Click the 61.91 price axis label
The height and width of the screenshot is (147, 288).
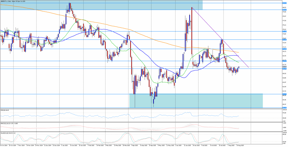(x=284, y=91)
